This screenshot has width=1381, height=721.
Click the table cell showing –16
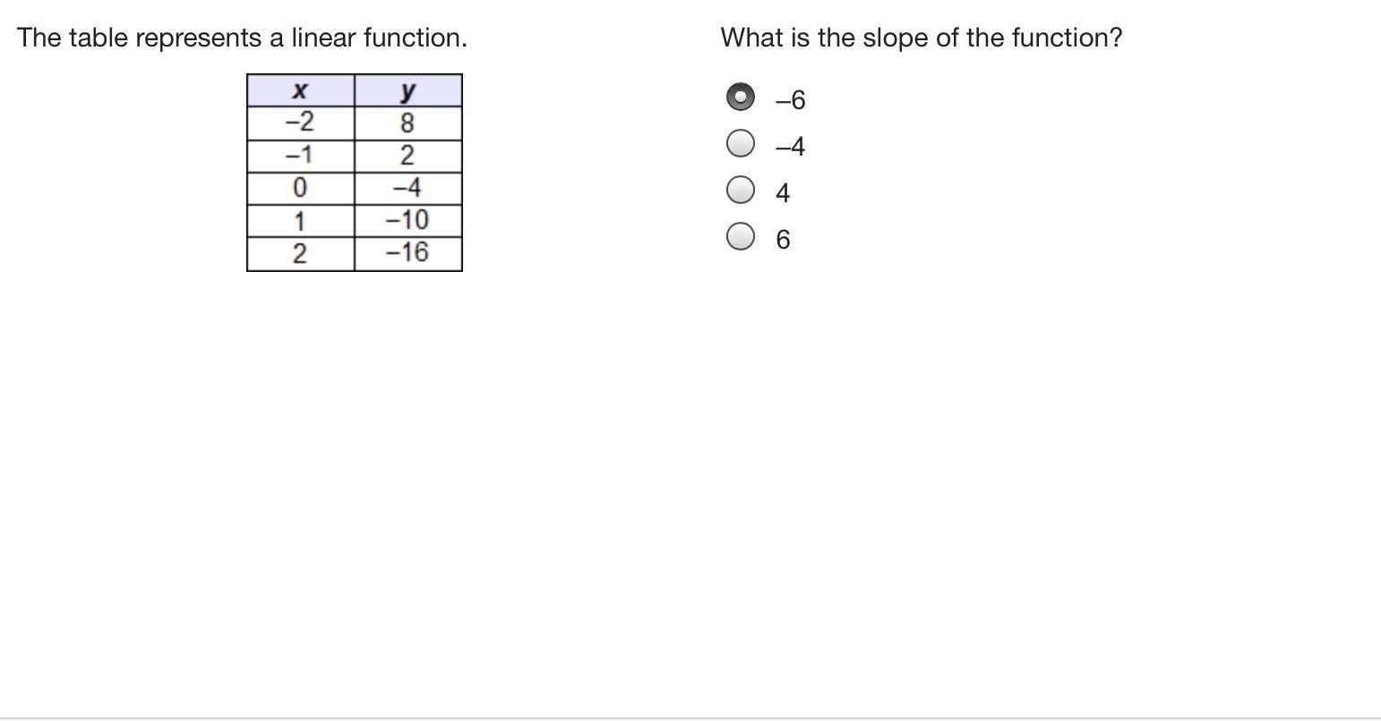[x=408, y=254]
